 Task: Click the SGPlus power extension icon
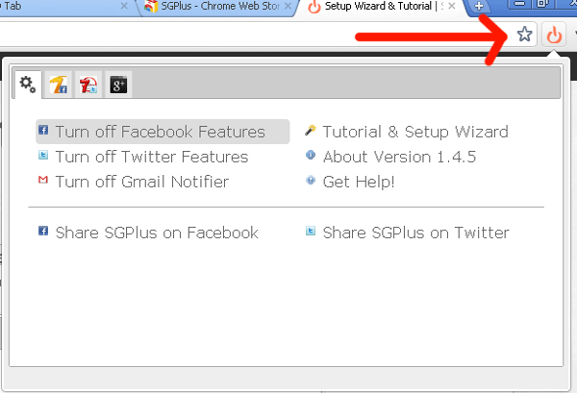(554, 36)
